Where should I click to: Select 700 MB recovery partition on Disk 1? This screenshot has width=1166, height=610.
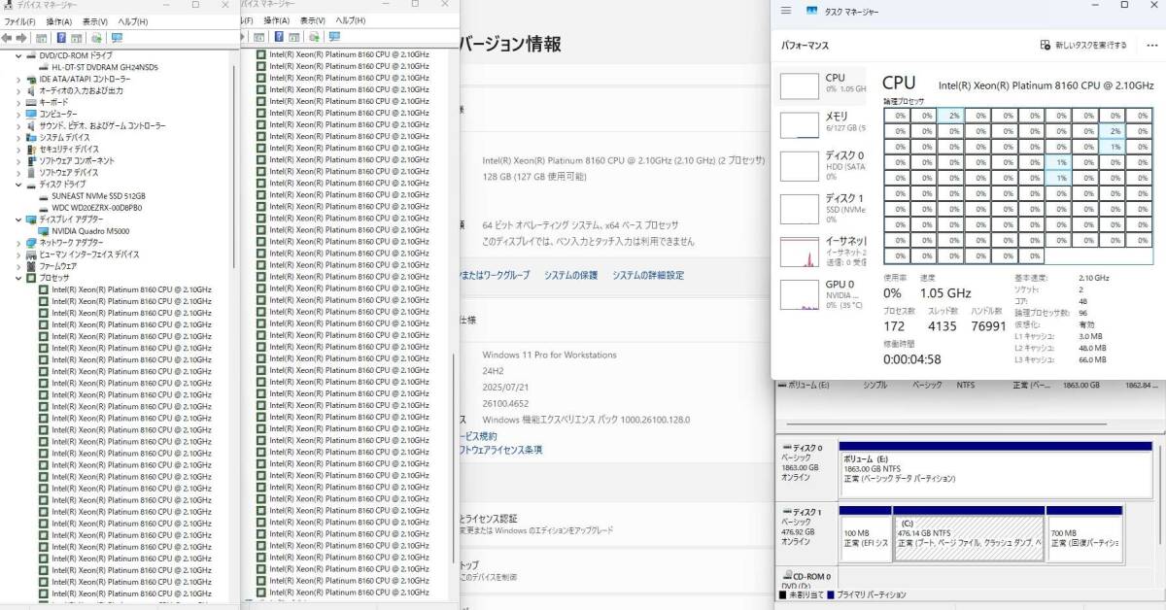(x=1084, y=538)
